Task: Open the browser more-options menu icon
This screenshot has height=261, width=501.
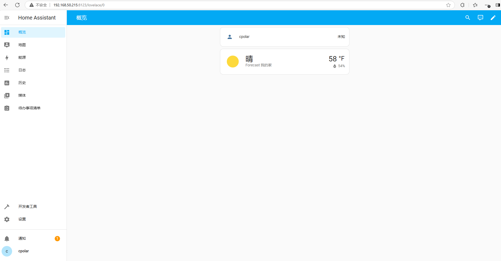Action: pyautogui.click(x=487, y=5)
